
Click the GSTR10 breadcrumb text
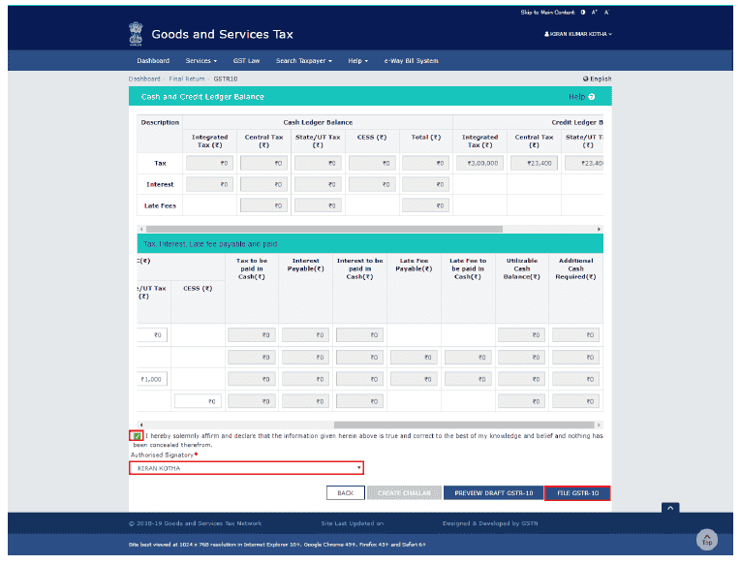226,78
